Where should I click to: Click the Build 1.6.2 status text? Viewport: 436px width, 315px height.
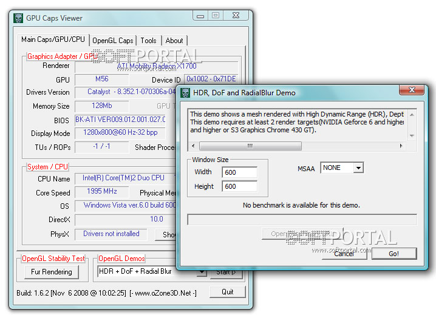106,293
